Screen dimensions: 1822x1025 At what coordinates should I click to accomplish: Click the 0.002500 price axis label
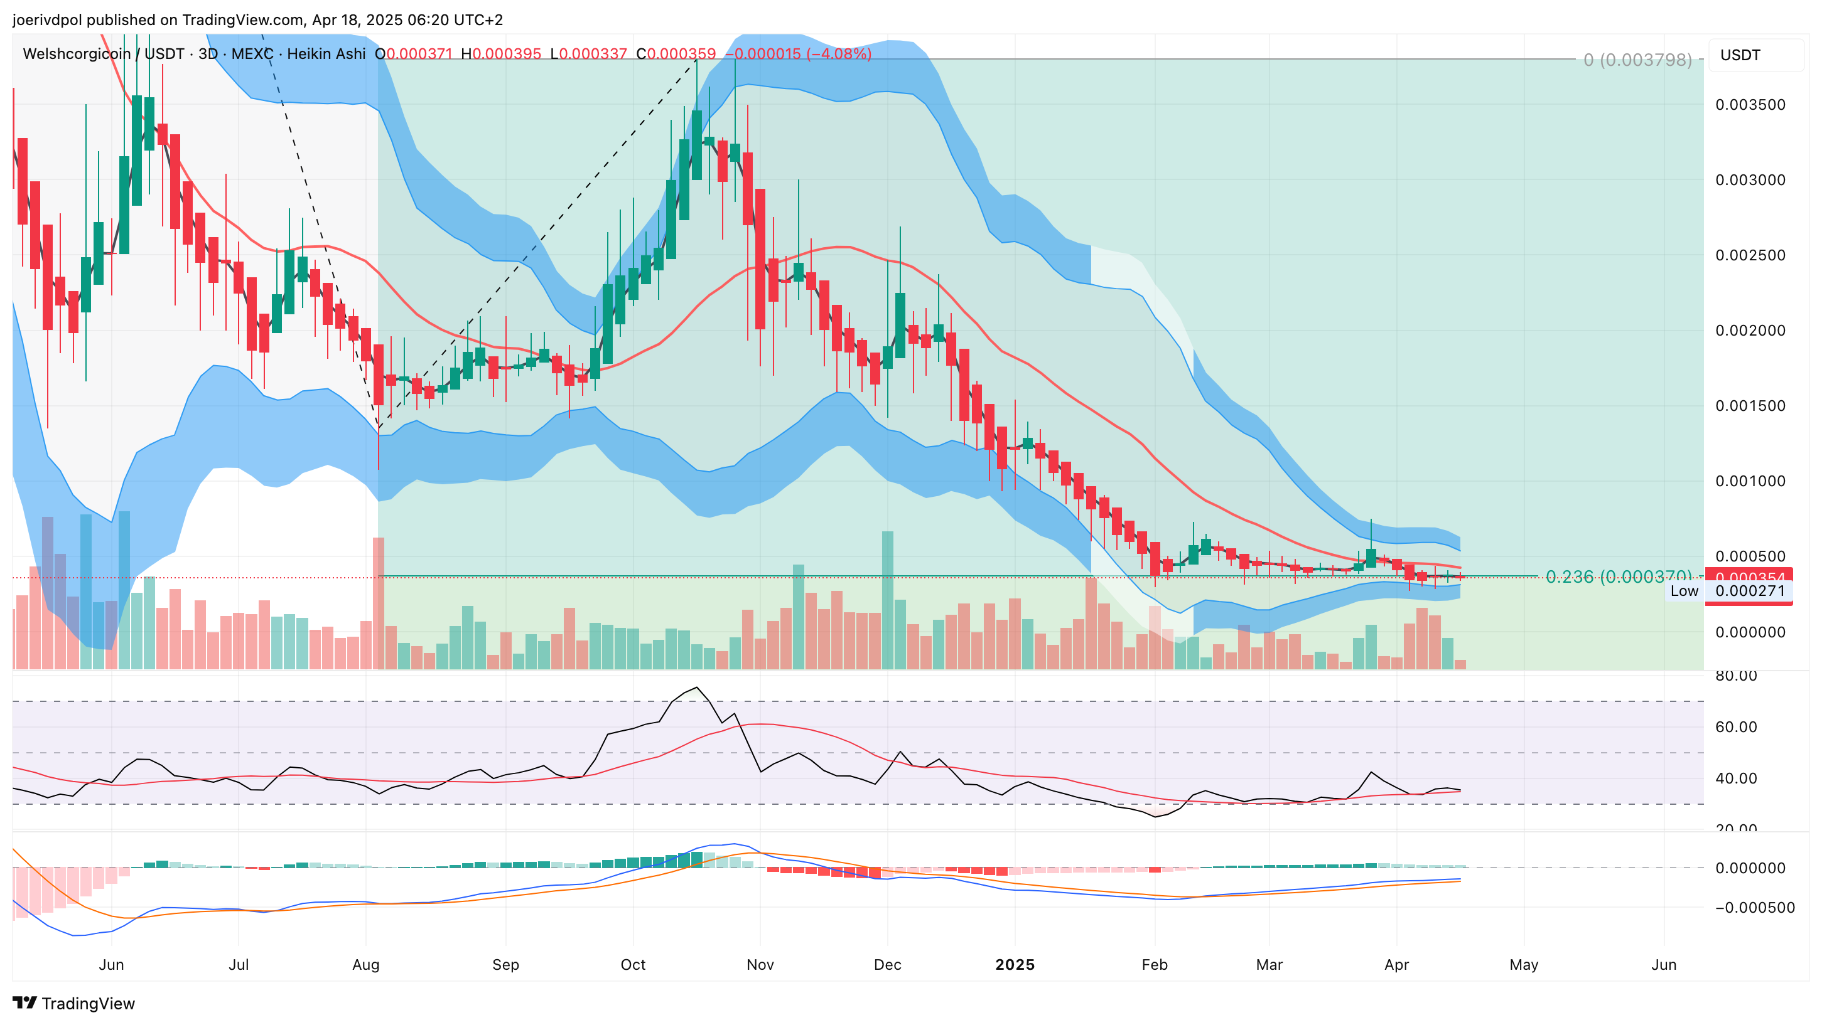[1750, 255]
